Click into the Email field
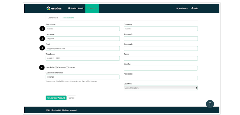 83,48
